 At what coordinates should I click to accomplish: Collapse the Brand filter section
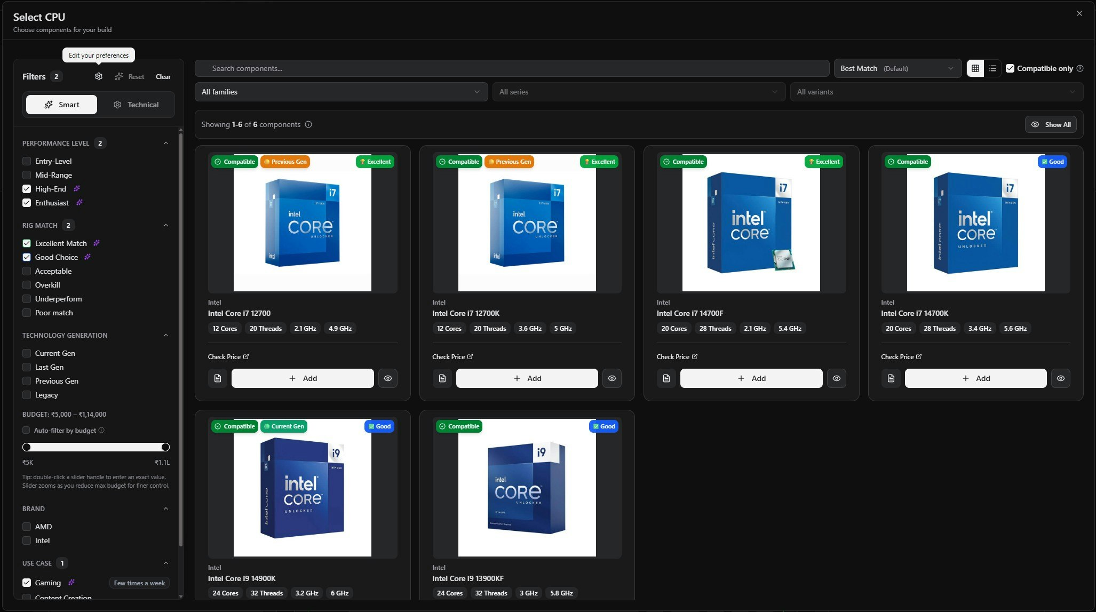(x=166, y=508)
